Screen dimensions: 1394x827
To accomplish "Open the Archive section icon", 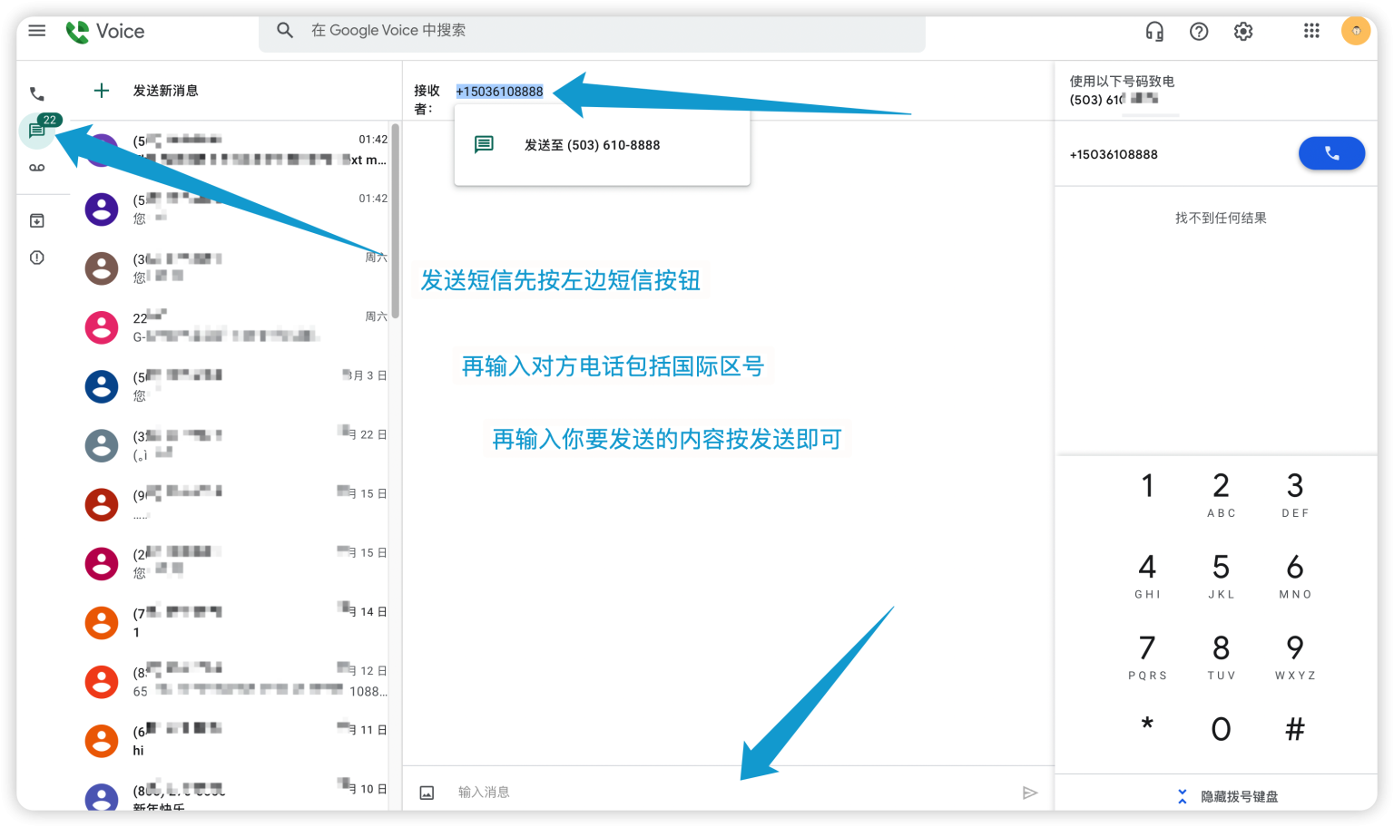I will pos(37,220).
